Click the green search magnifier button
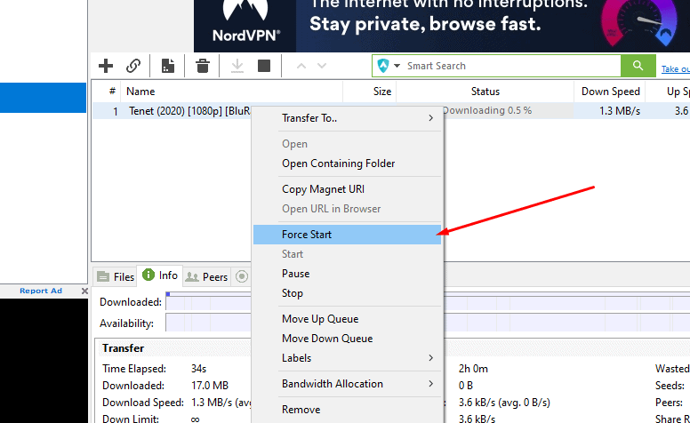Viewport: 690px width, 423px height. pyautogui.click(x=637, y=66)
